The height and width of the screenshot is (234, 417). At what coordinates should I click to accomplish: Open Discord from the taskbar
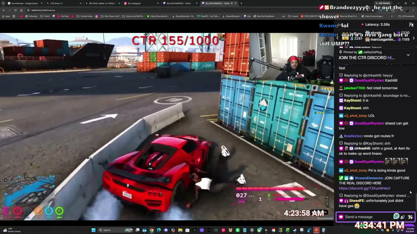tap(166, 230)
